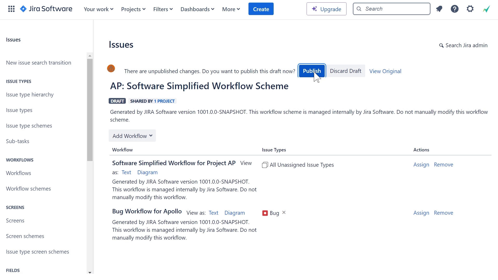The height and width of the screenshot is (280, 498).
Task: Open Jira settings via the gear icon
Action: click(x=470, y=9)
